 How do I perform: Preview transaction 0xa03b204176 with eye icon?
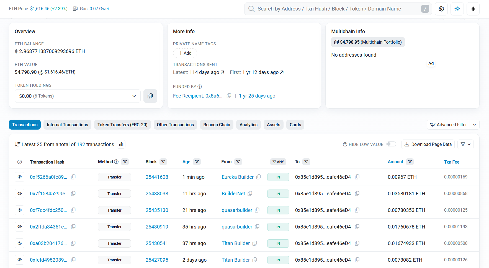[20, 243]
